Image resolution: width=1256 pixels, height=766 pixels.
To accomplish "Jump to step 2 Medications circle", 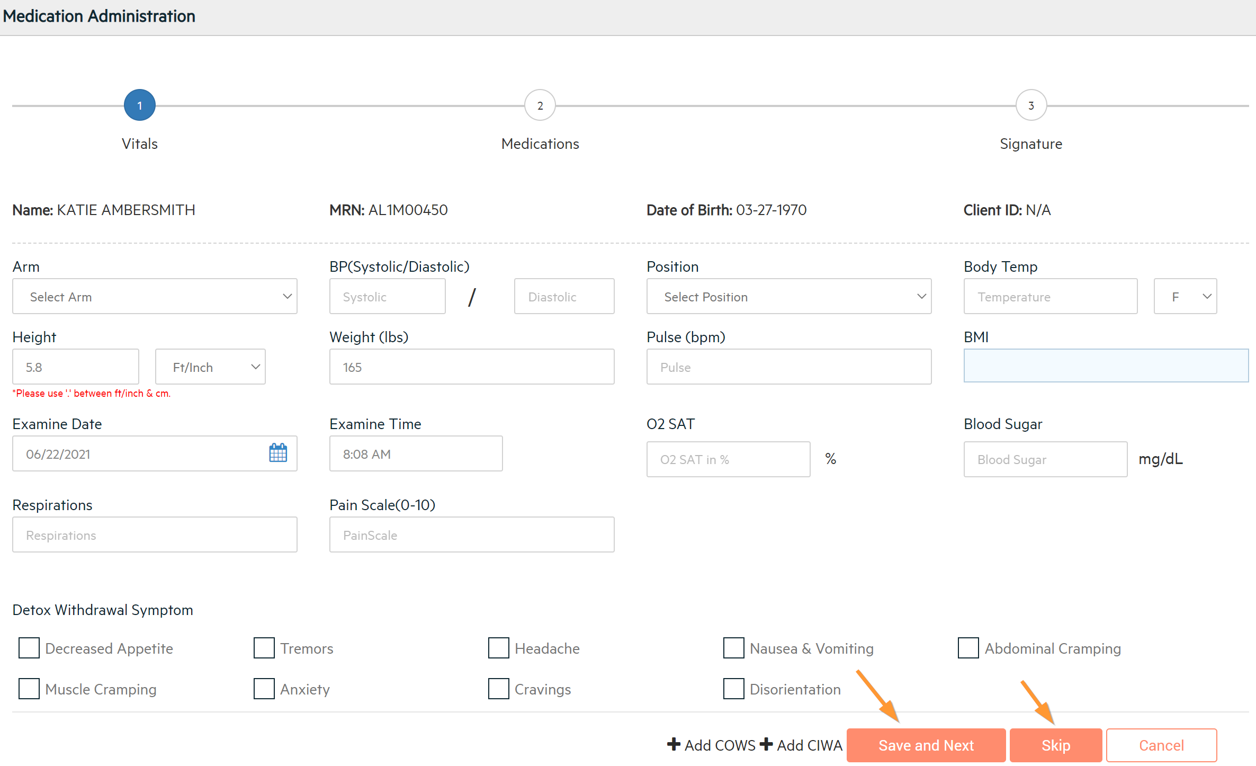I will [540, 105].
